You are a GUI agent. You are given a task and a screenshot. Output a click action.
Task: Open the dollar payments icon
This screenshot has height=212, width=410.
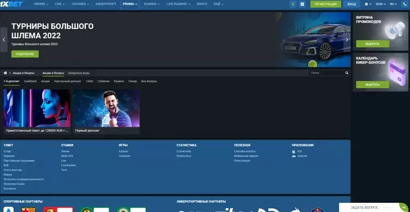point(293,4)
